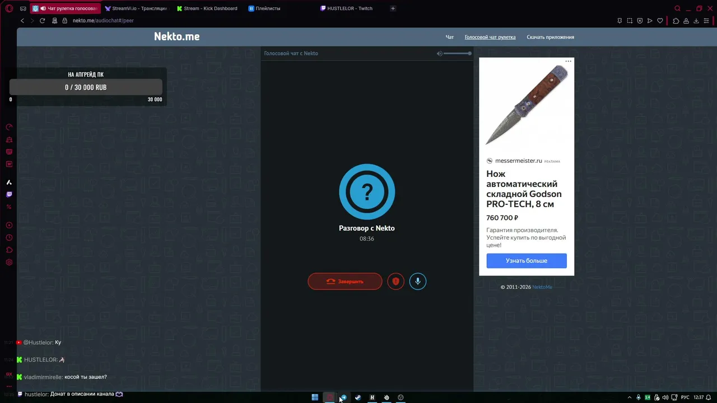Open the Easy Setup settings icon

click(706, 21)
